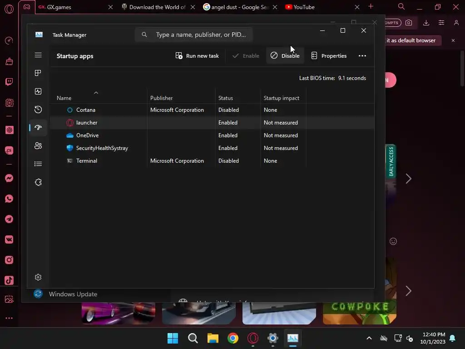Open WhatsApp in Opera sidebar
Viewport: 465px width, 349px height.
pyautogui.click(x=9, y=199)
